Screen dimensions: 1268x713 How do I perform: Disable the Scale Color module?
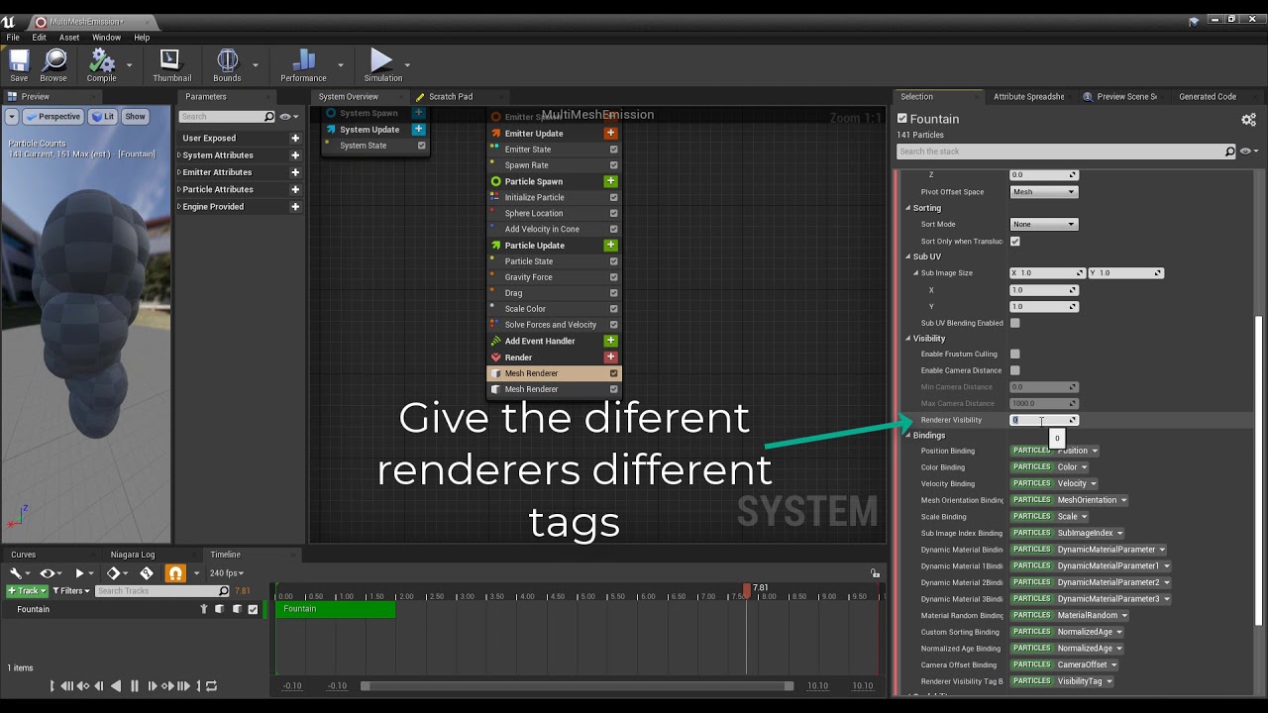(x=614, y=309)
